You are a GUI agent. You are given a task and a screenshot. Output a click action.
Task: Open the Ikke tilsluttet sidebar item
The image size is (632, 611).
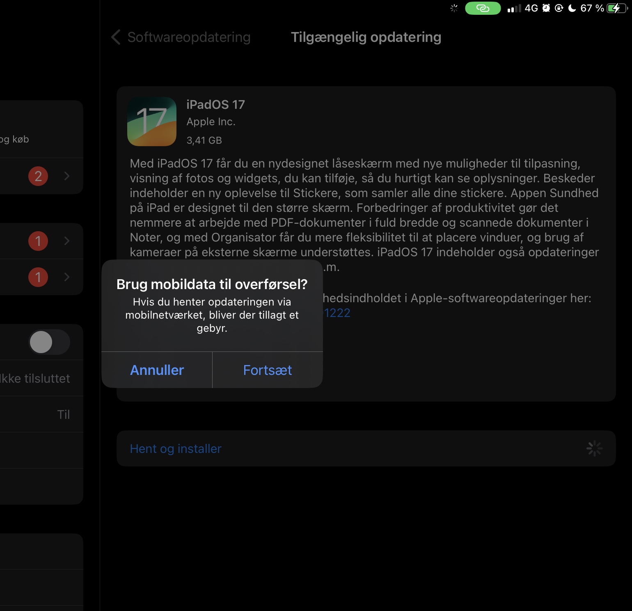(x=41, y=378)
